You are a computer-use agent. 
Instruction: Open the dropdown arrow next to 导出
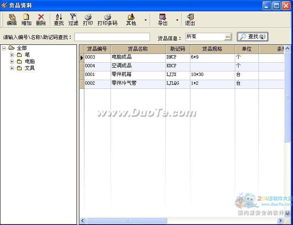coord(177,20)
